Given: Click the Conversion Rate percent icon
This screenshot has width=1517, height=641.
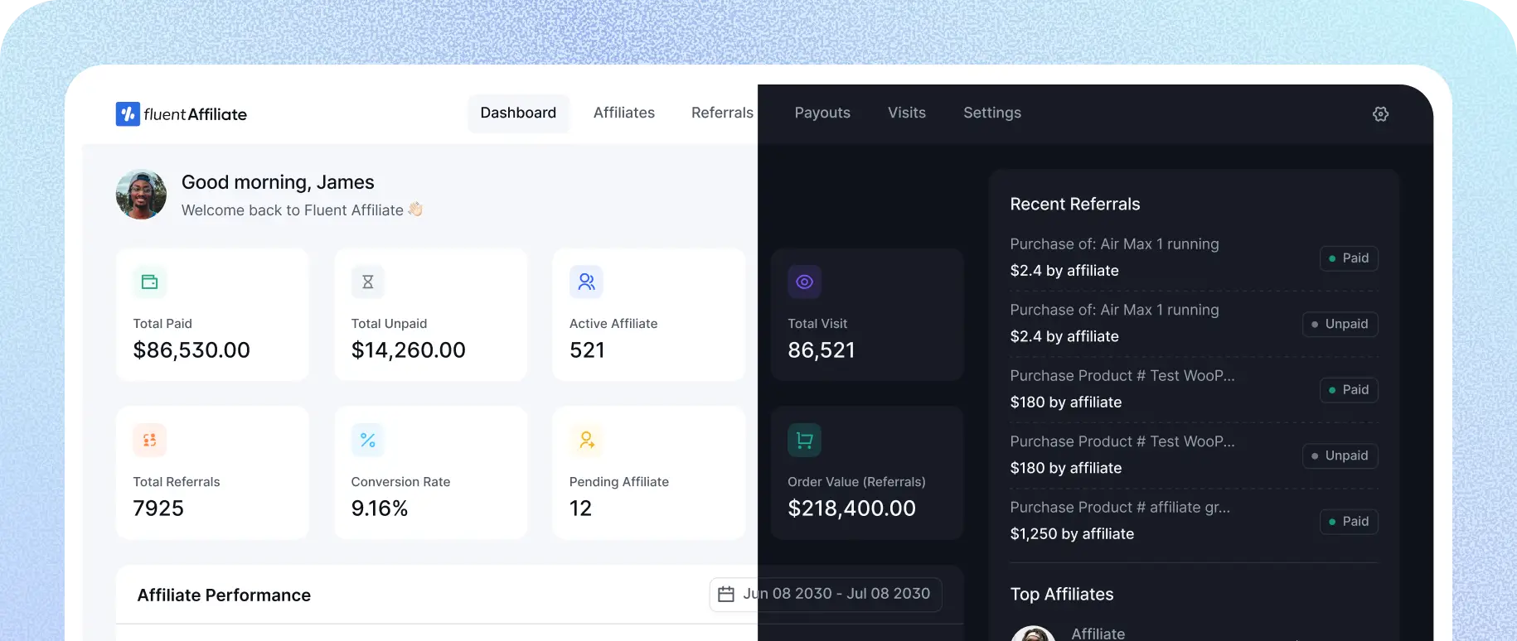Looking at the screenshot, I should click(368, 441).
